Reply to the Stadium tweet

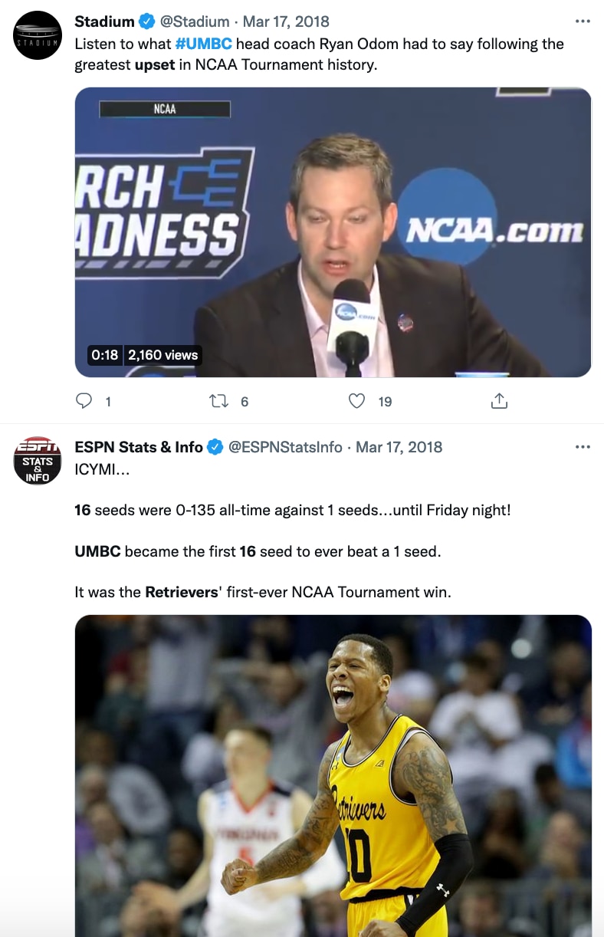click(x=85, y=401)
